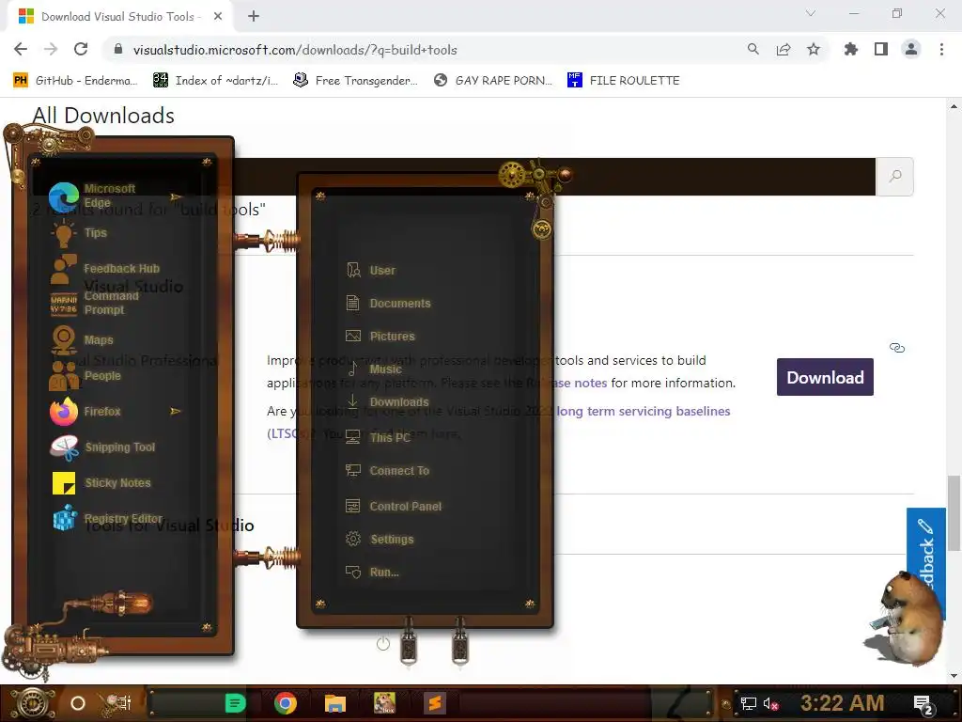Expand Firefox jump list arrow
This screenshot has width=962, height=722.
point(176,411)
